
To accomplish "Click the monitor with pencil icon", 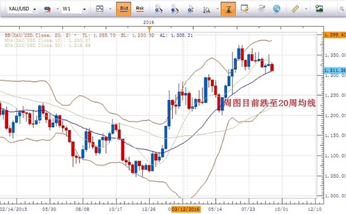I will point(245,9).
